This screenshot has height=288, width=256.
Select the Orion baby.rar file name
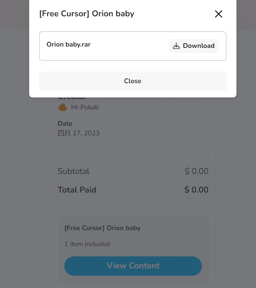pos(68,44)
